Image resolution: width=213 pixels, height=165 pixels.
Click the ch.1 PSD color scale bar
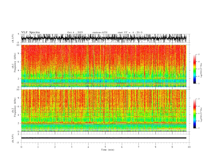pyautogui.click(x=194, y=69)
